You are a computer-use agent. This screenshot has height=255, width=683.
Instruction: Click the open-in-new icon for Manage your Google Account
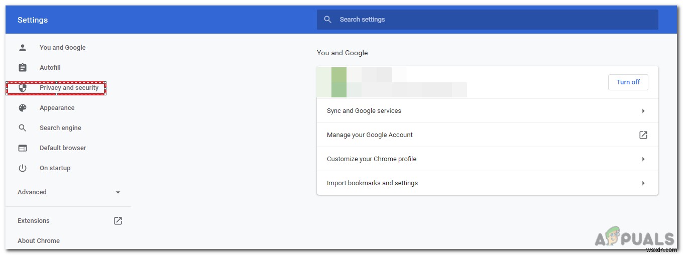(x=643, y=135)
